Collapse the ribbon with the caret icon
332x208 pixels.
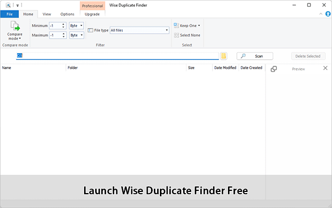point(321,14)
